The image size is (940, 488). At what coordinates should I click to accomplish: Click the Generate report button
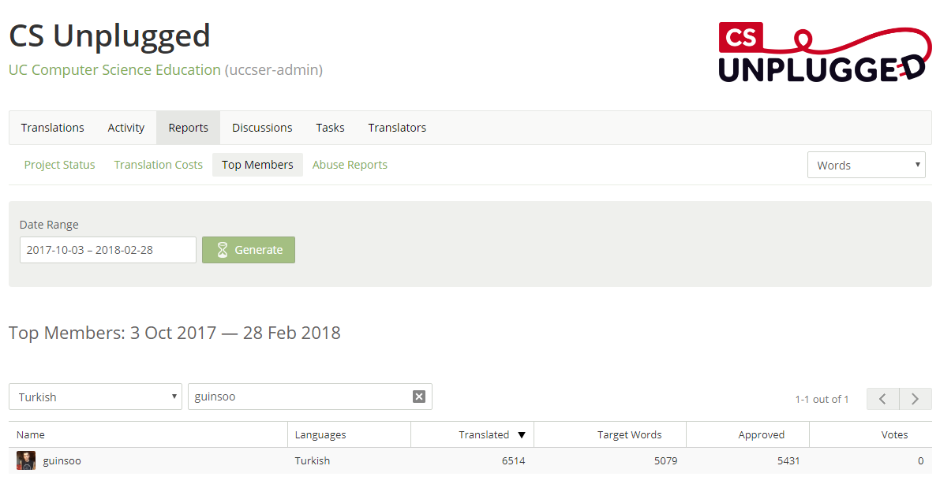[248, 250]
